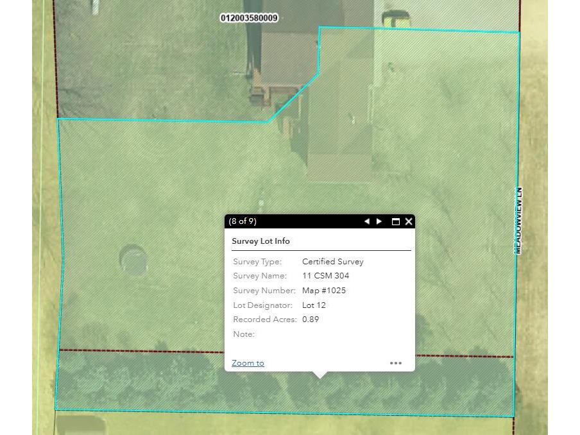This screenshot has height=435, width=580.
Task: Select parcel label 012003580009 on the map
Action: click(249, 18)
